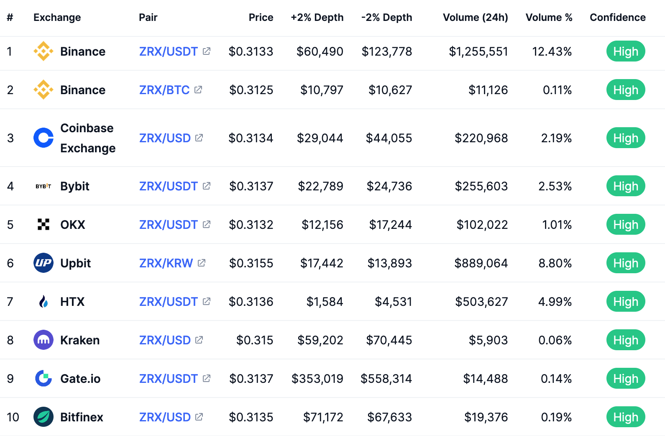Open the HTX exchange name
The height and width of the screenshot is (436, 665).
pyautogui.click(x=72, y=302)
